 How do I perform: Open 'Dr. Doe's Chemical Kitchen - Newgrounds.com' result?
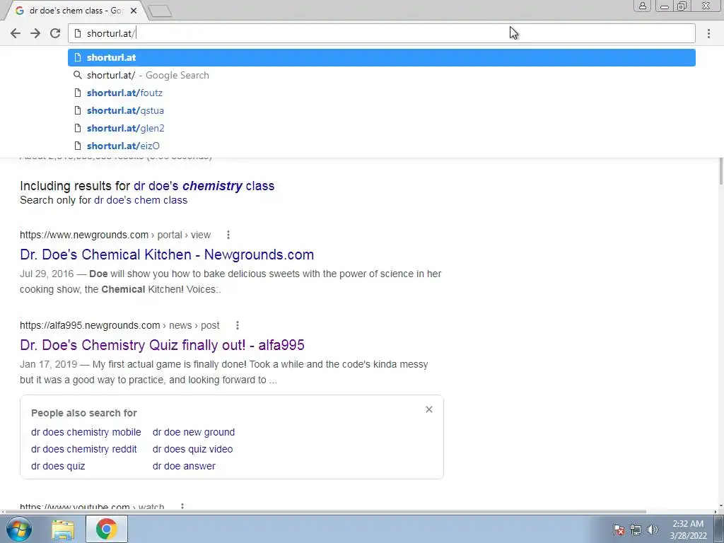(167, 255)
